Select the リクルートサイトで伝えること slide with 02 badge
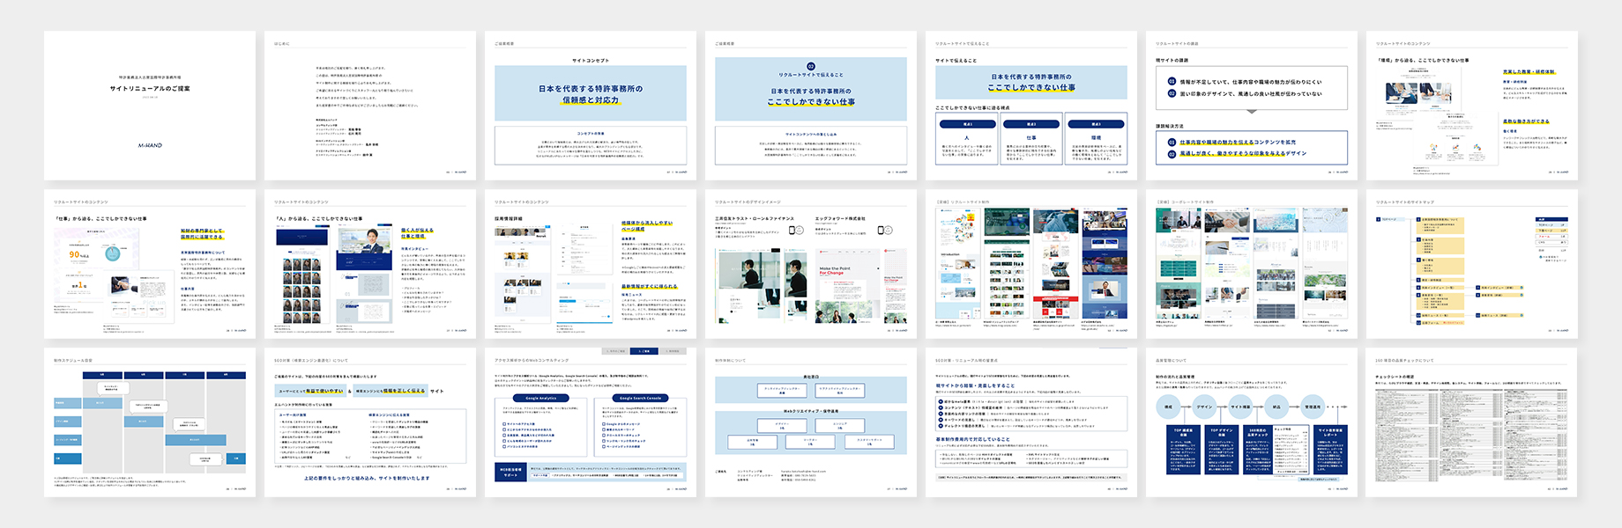This screenshot has height=528, width=1622. point(811,106)
